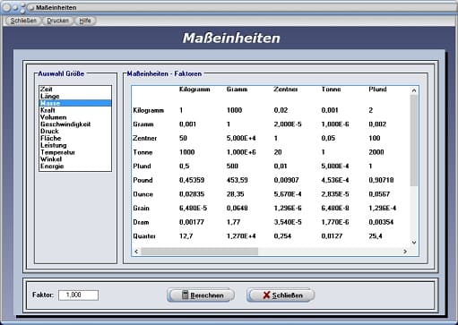Viewport: 458px width, 325px height.
Task: Click the vertical scrollbar thumb
Action: coord(414,141)
